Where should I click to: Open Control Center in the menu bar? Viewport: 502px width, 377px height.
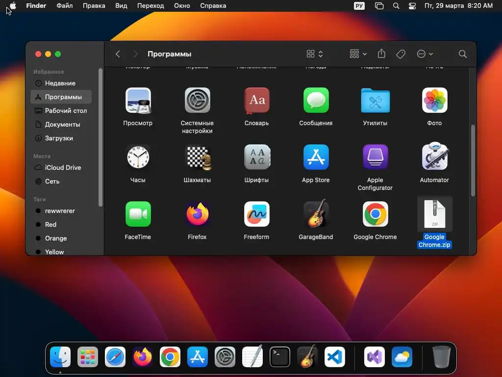(412, 6)
